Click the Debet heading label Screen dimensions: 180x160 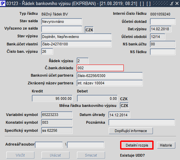tap(82, 91)
